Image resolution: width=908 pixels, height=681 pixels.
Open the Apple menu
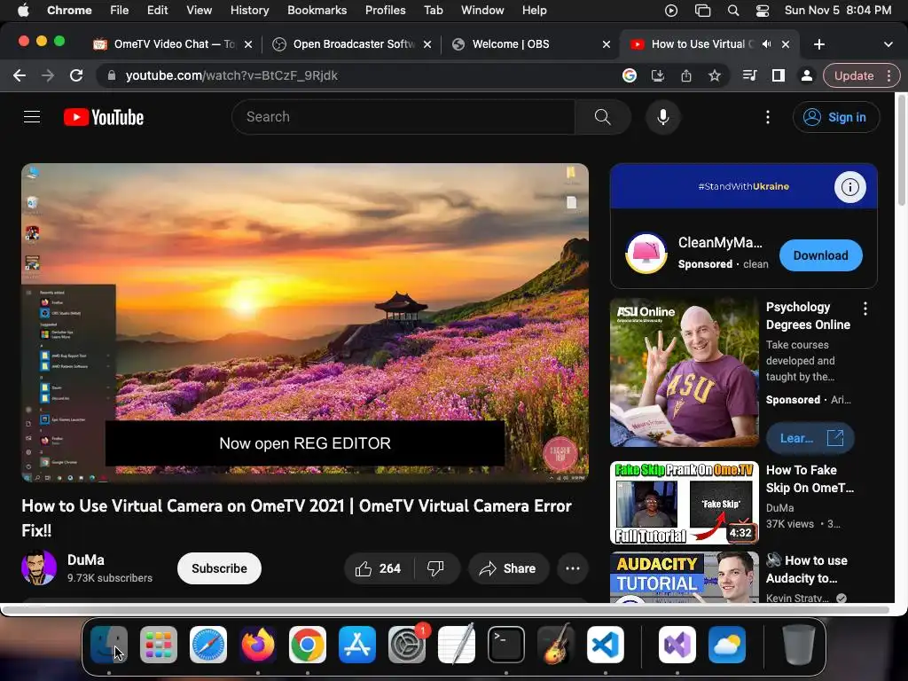pos(23,11)
